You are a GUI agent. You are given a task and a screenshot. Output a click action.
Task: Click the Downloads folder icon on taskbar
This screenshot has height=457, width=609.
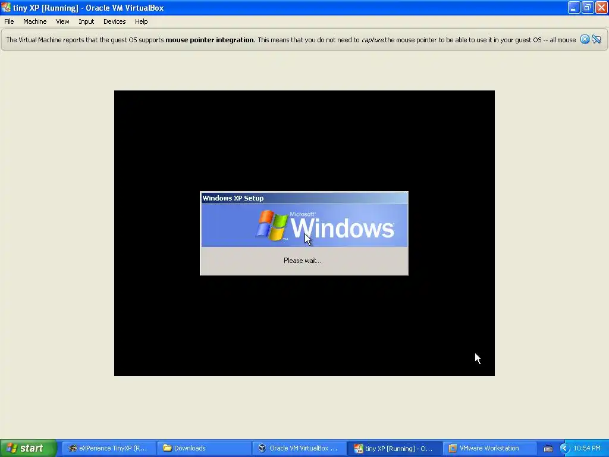[167, 448]
